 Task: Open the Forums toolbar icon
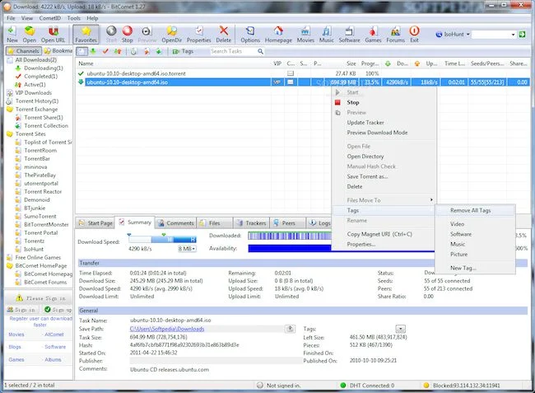click(x=395, y=35)
